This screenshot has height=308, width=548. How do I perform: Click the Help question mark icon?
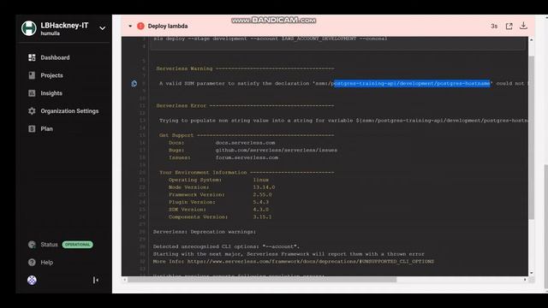tap(32, 263)
